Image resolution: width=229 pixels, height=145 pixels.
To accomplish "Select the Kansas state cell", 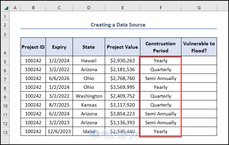I will [89, 105].
